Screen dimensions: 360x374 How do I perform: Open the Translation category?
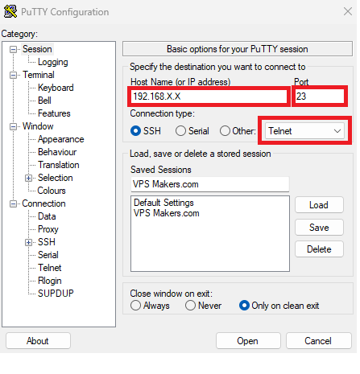click(59, 165)
